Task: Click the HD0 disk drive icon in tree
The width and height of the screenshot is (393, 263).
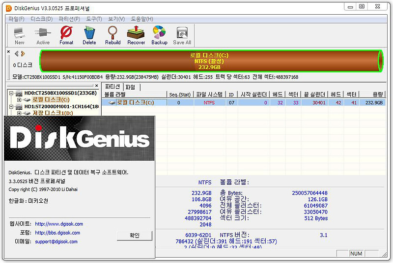Action: pos(19,93)
